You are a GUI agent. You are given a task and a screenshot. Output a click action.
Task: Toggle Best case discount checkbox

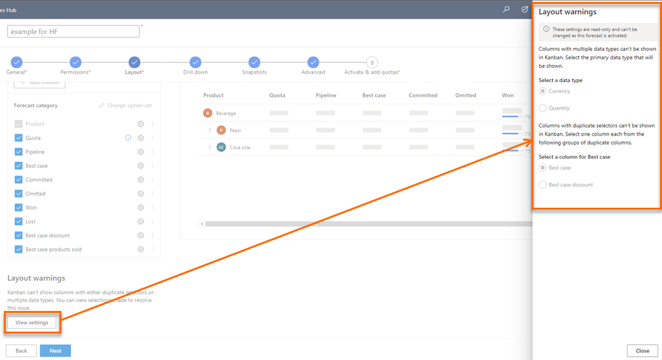pos(18,235)
